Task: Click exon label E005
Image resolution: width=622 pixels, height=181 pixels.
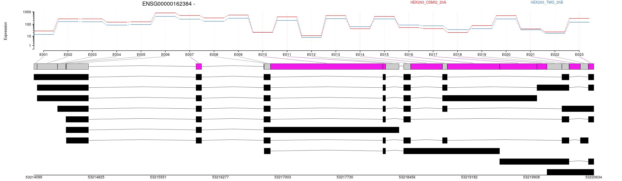Action: point(141,55)
